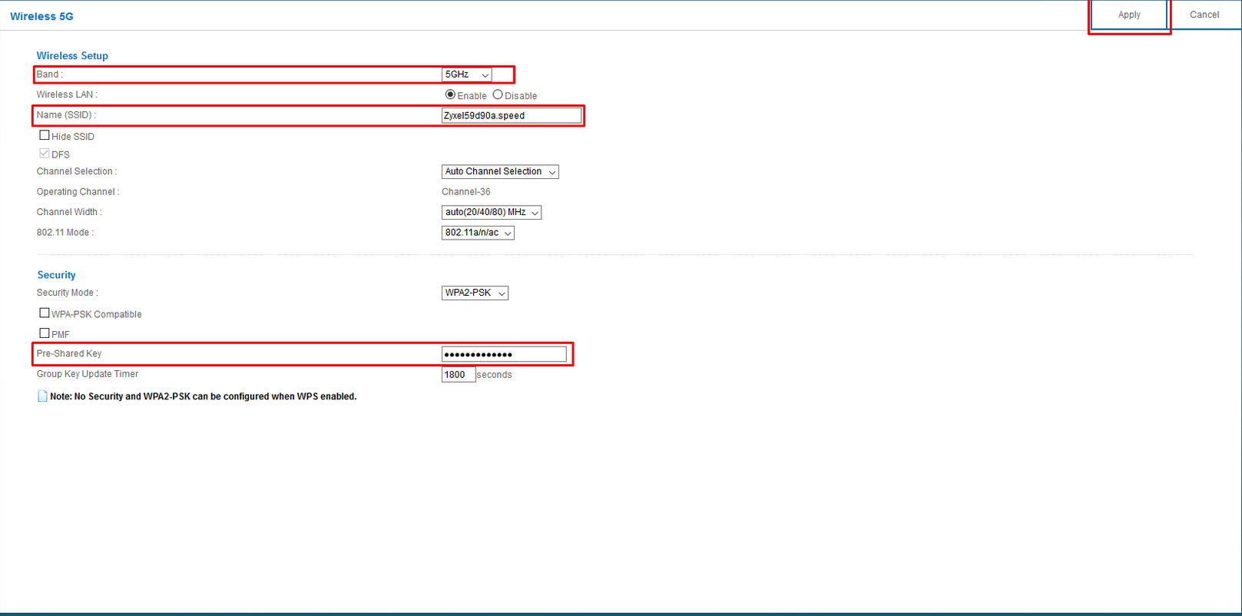Enable the PMF checkbox
This screenshot has width=1242, height=616.
click(45, 333)
